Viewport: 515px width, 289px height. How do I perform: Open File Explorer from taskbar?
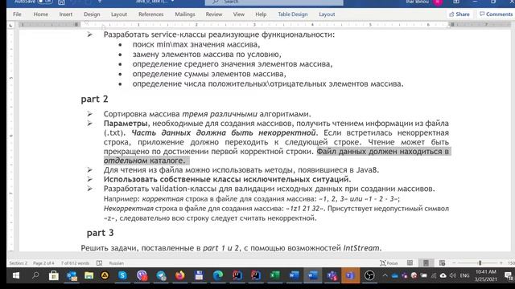coord(89,275)
